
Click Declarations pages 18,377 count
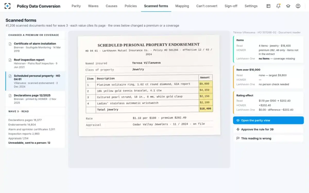[x=25, y=120]
